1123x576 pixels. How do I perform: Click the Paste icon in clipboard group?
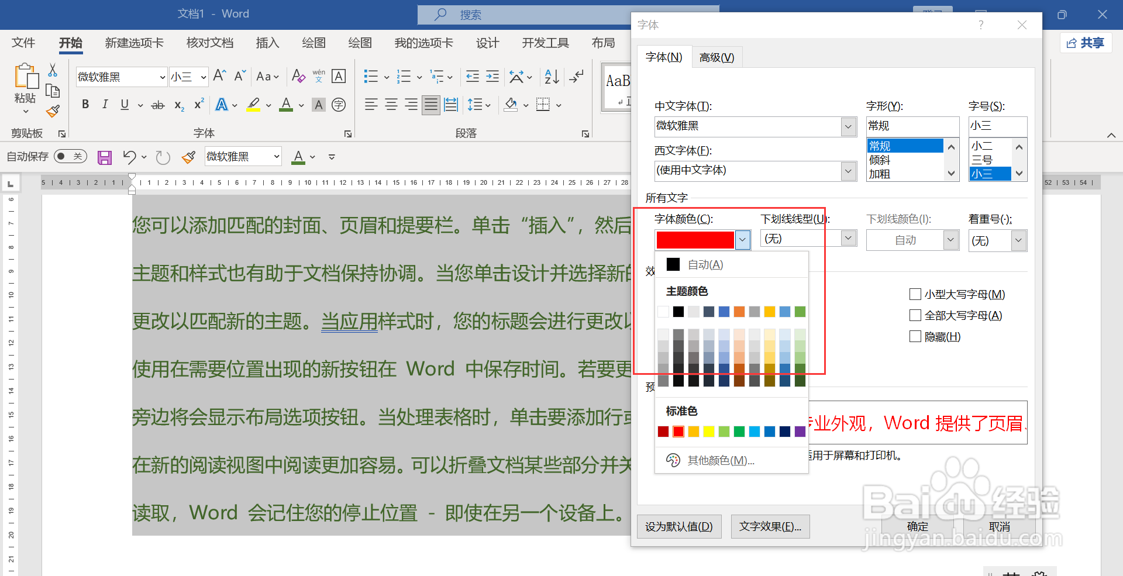pyautogui.click(x=26, y=77)
